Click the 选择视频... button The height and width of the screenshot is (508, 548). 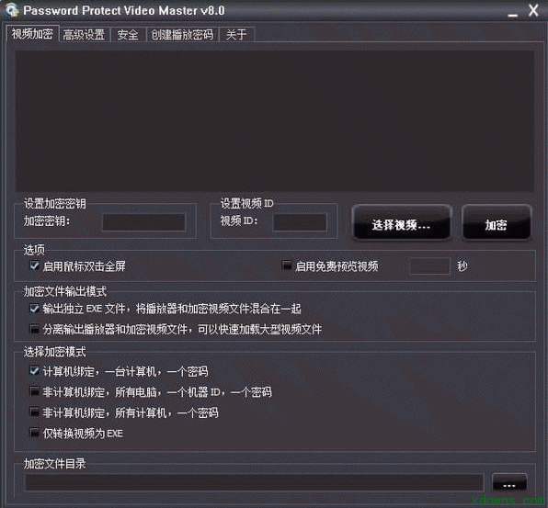click(x=401, y=222)
